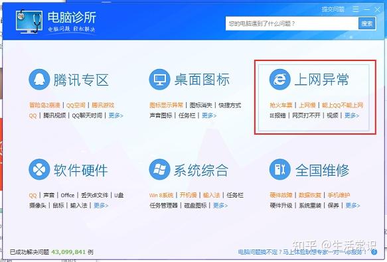Expand 更多> under 桌面图标
Screen dimensions: 387x262
[209, 115]
